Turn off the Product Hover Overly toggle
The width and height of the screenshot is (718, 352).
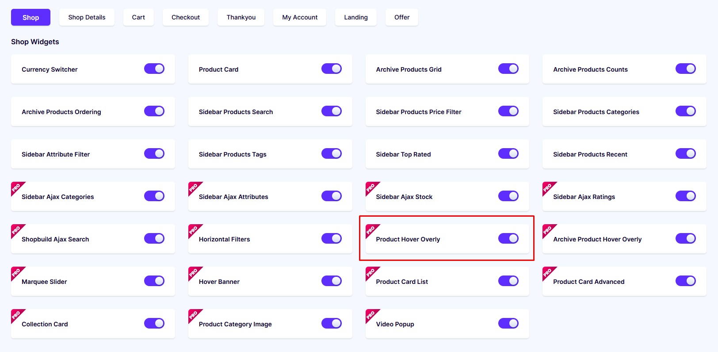(508, 238)
